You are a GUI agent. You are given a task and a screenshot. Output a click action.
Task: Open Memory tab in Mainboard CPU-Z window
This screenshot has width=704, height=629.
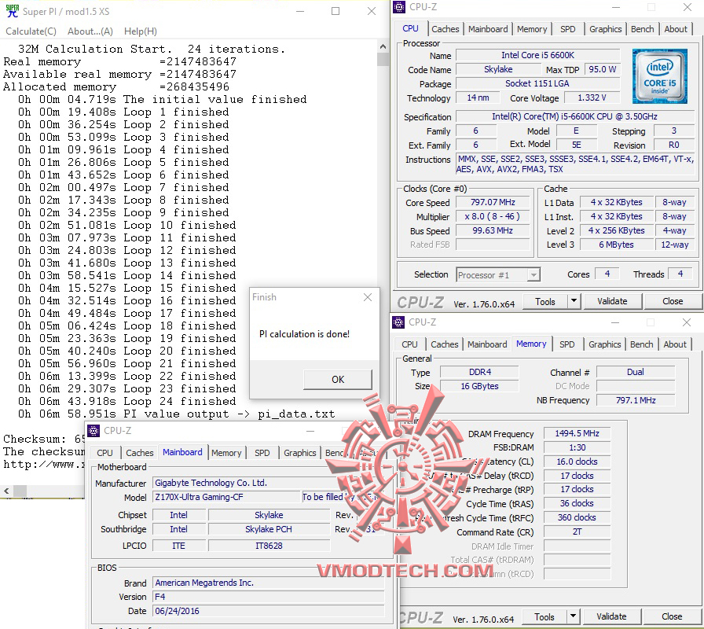click(226, 454)
